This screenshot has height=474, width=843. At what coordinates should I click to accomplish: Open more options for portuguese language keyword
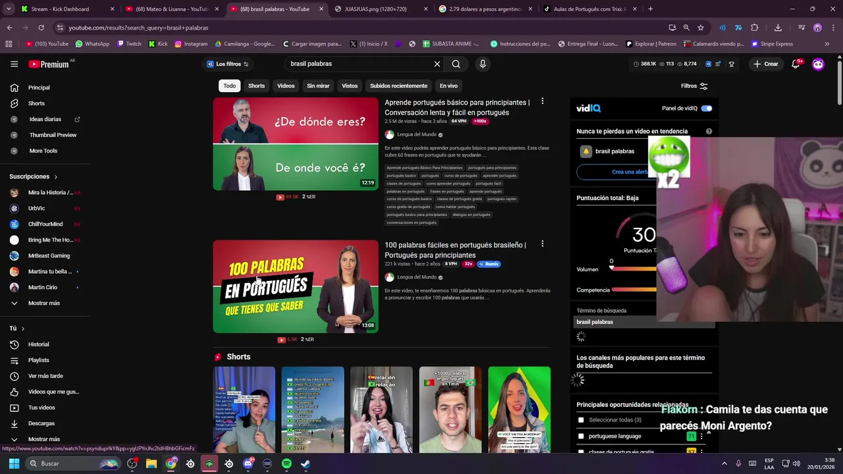(x=701, y=436)
